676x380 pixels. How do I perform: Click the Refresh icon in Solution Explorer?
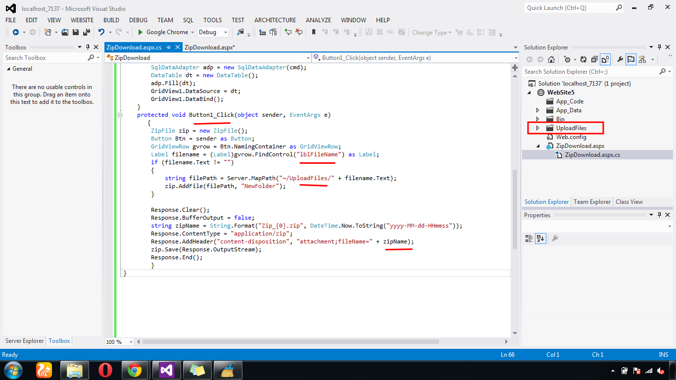583,59
